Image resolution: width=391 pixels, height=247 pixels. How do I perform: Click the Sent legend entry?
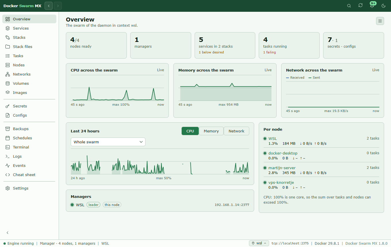pyautogui.click(x=314, y=78)
